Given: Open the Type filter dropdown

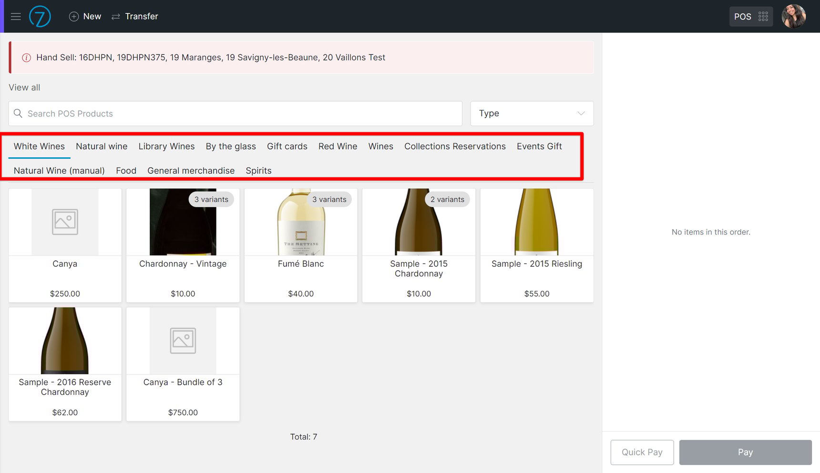Looking at the screenshot, I should point(532,113).
